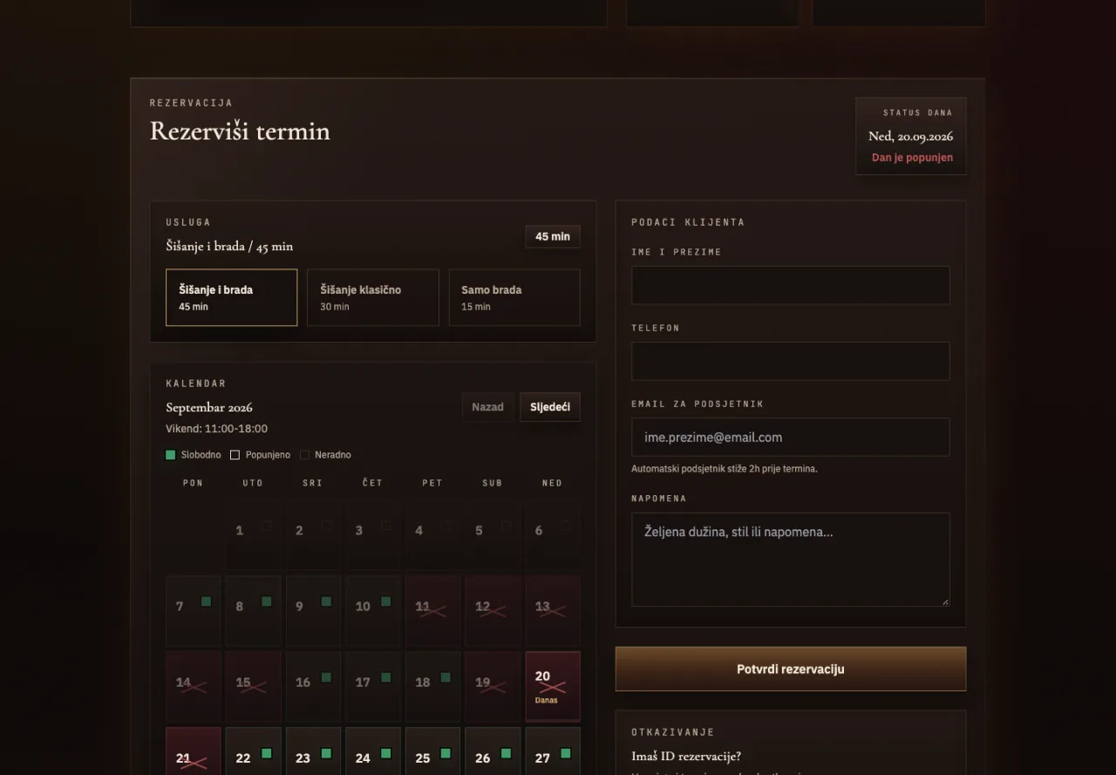Screen dimensions: 1116x775
Task: Choose Šišanje klasično 30 min service
Action: coord(372,297)
